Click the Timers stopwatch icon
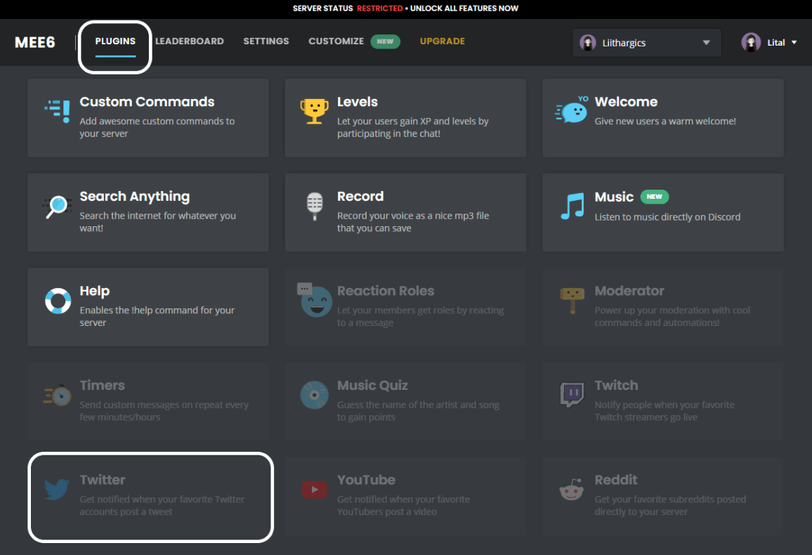 58,396
